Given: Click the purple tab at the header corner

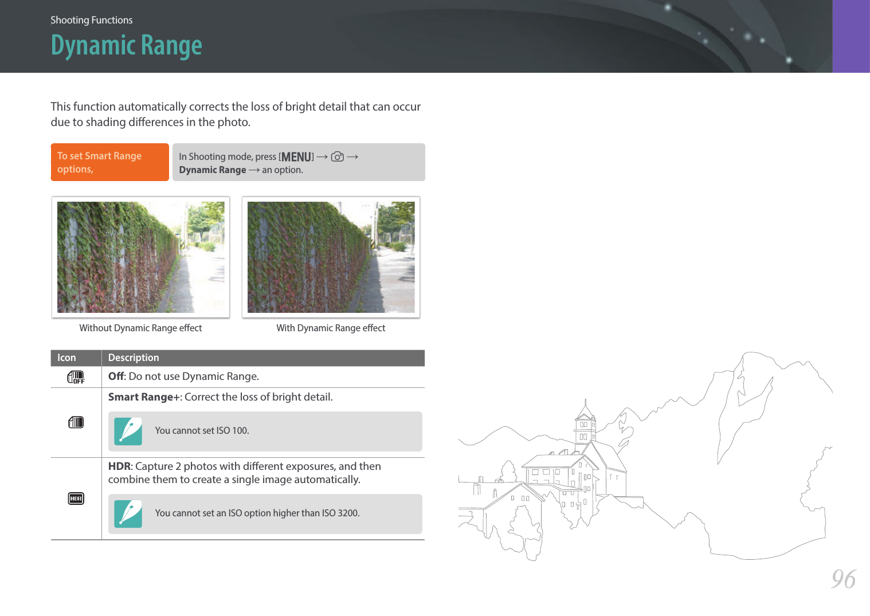Looking at the screenshot, I should 851,36.
